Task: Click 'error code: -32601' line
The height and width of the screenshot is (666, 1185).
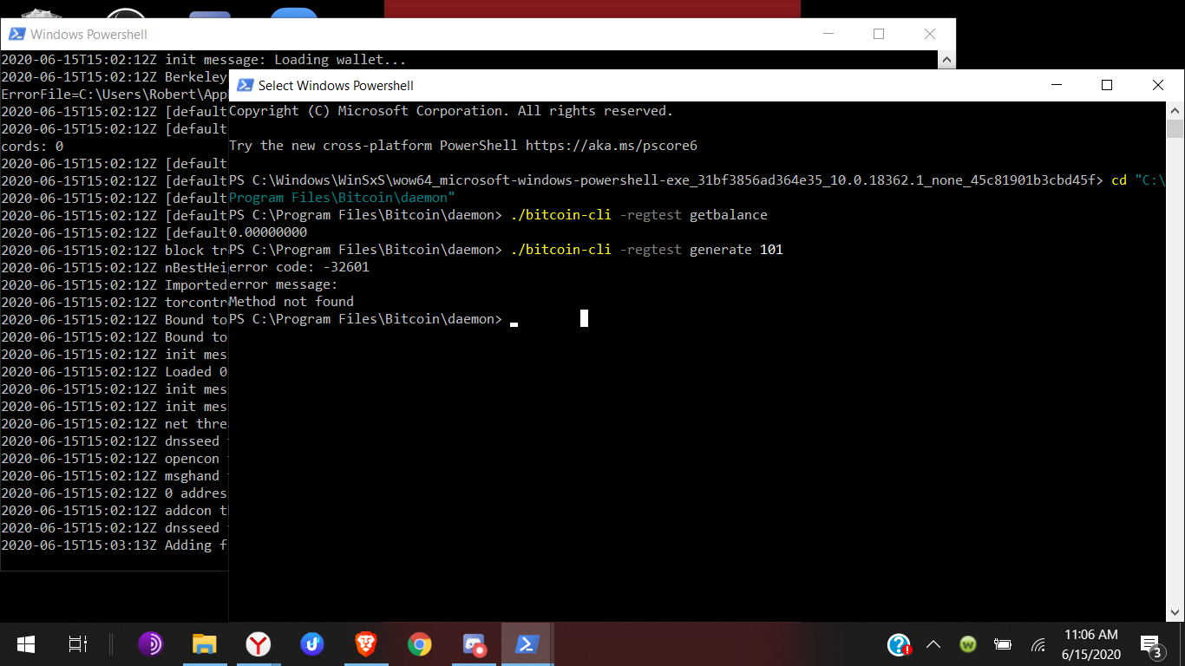Action: pyautogui.click(x=299, y=267)
